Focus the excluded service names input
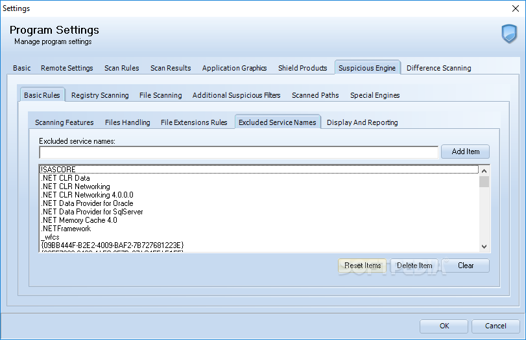 click(x=239, y=152)
